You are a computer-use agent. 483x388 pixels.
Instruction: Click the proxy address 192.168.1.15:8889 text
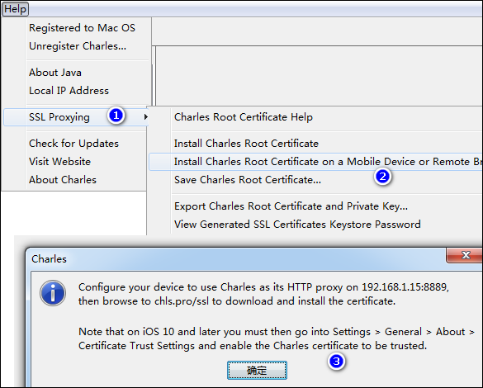click(405, 287)
